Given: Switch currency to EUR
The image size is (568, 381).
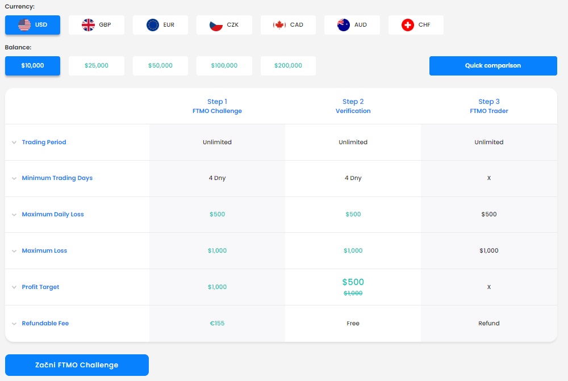Looking at the screenshot, I should click(x=161, y=24).
